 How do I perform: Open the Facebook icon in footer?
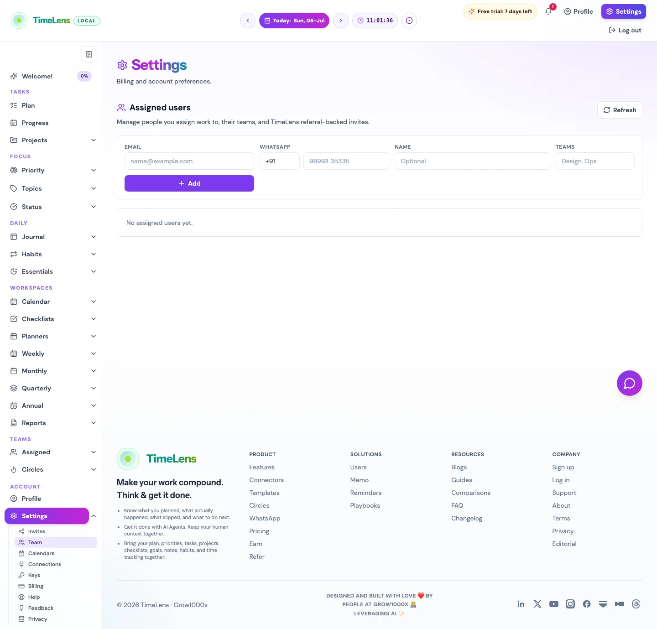pos(587,604)
